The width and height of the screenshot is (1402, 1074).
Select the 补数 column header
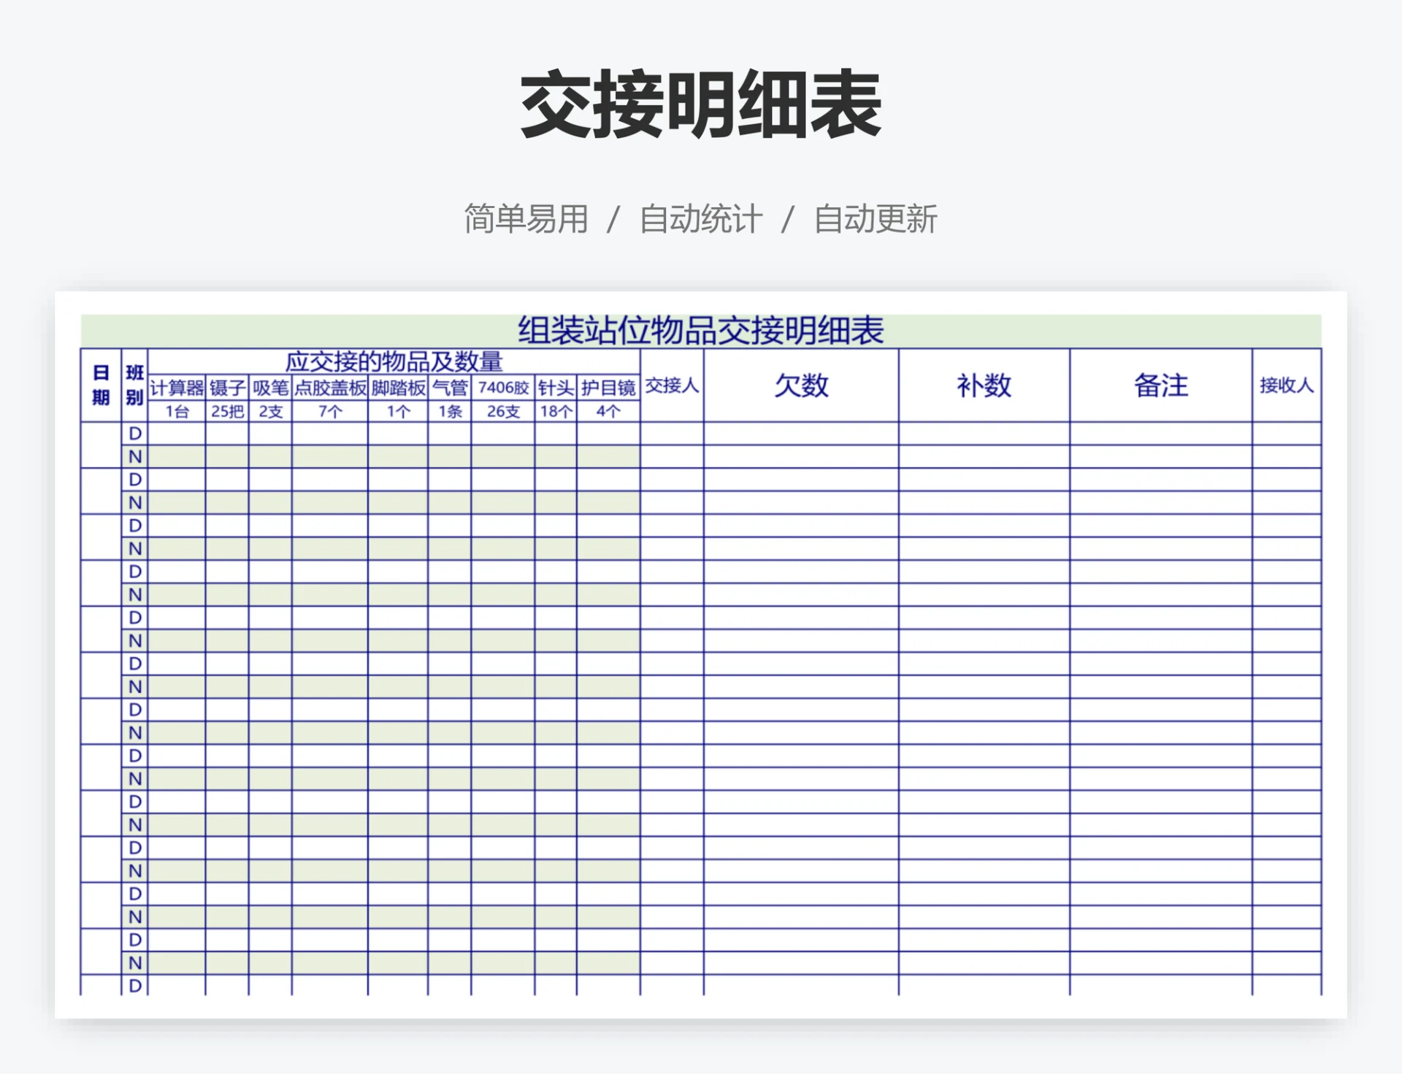tap(982, 388)
